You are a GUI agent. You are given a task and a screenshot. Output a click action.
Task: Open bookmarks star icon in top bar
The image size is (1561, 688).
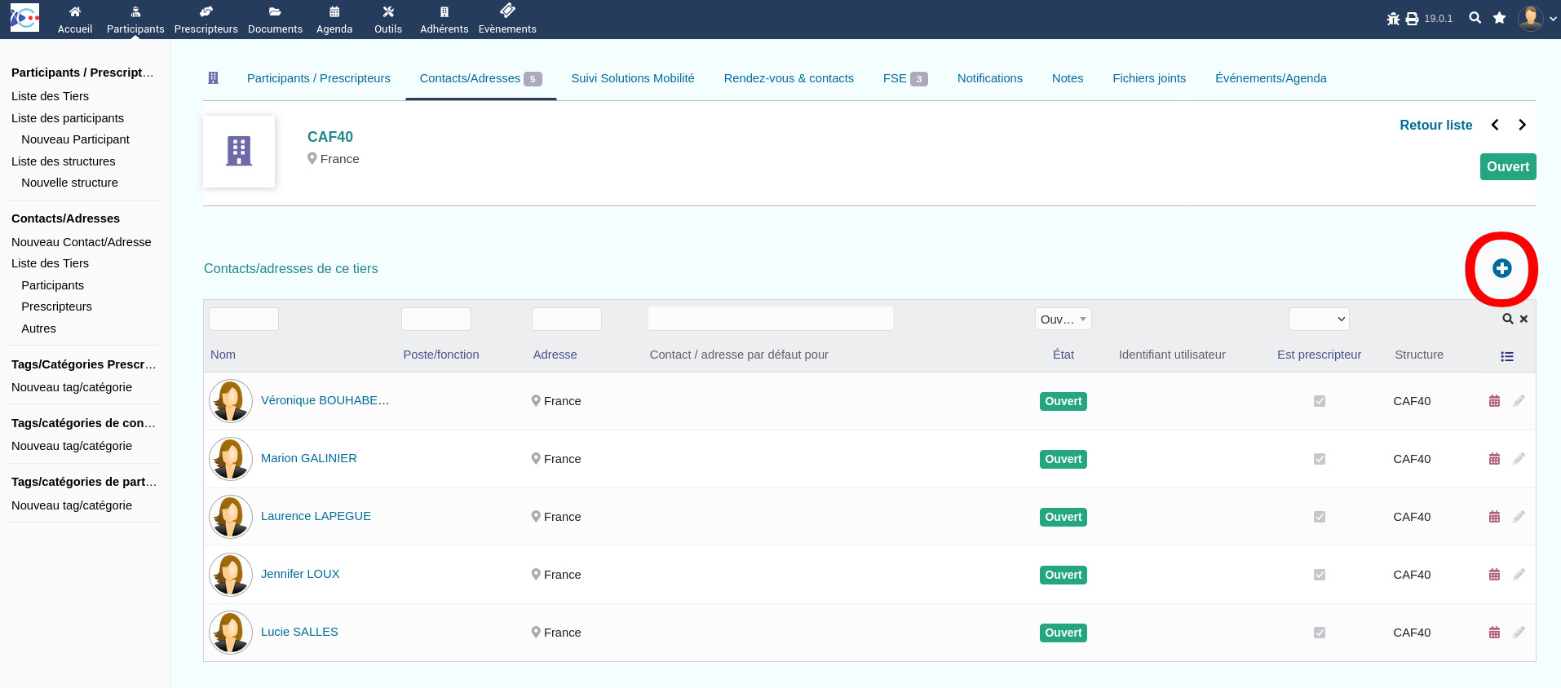1499,18
